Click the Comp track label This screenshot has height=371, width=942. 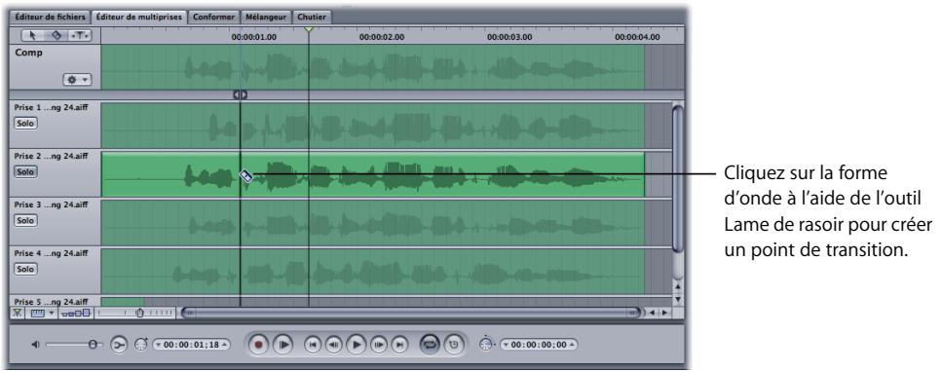point(29,53)
